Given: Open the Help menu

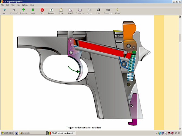Looking at the screenshot, I should click(x=32, y=5).
